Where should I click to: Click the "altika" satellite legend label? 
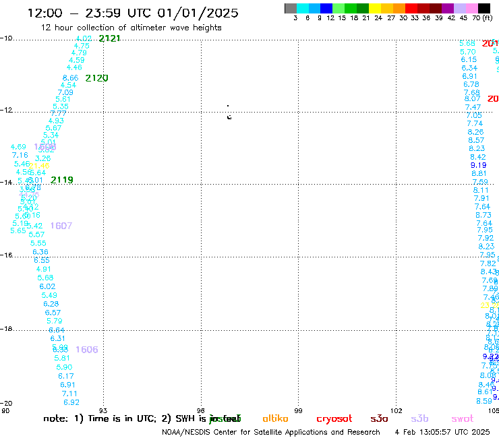coord(275,418)
